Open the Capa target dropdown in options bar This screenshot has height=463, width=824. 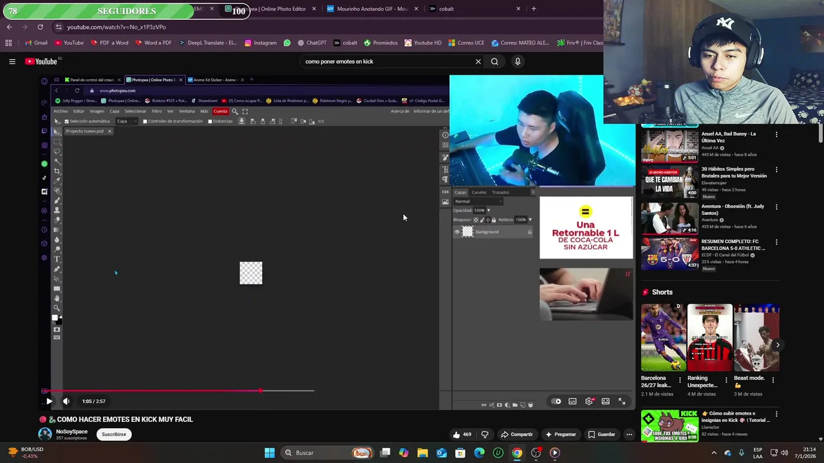click(126, 121)
